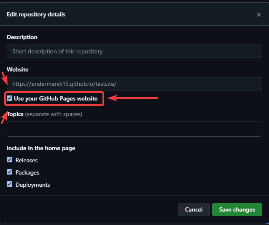This screenshot has height=225, width=269.
Task: Click the Topics field label
Action: (15, 114)
